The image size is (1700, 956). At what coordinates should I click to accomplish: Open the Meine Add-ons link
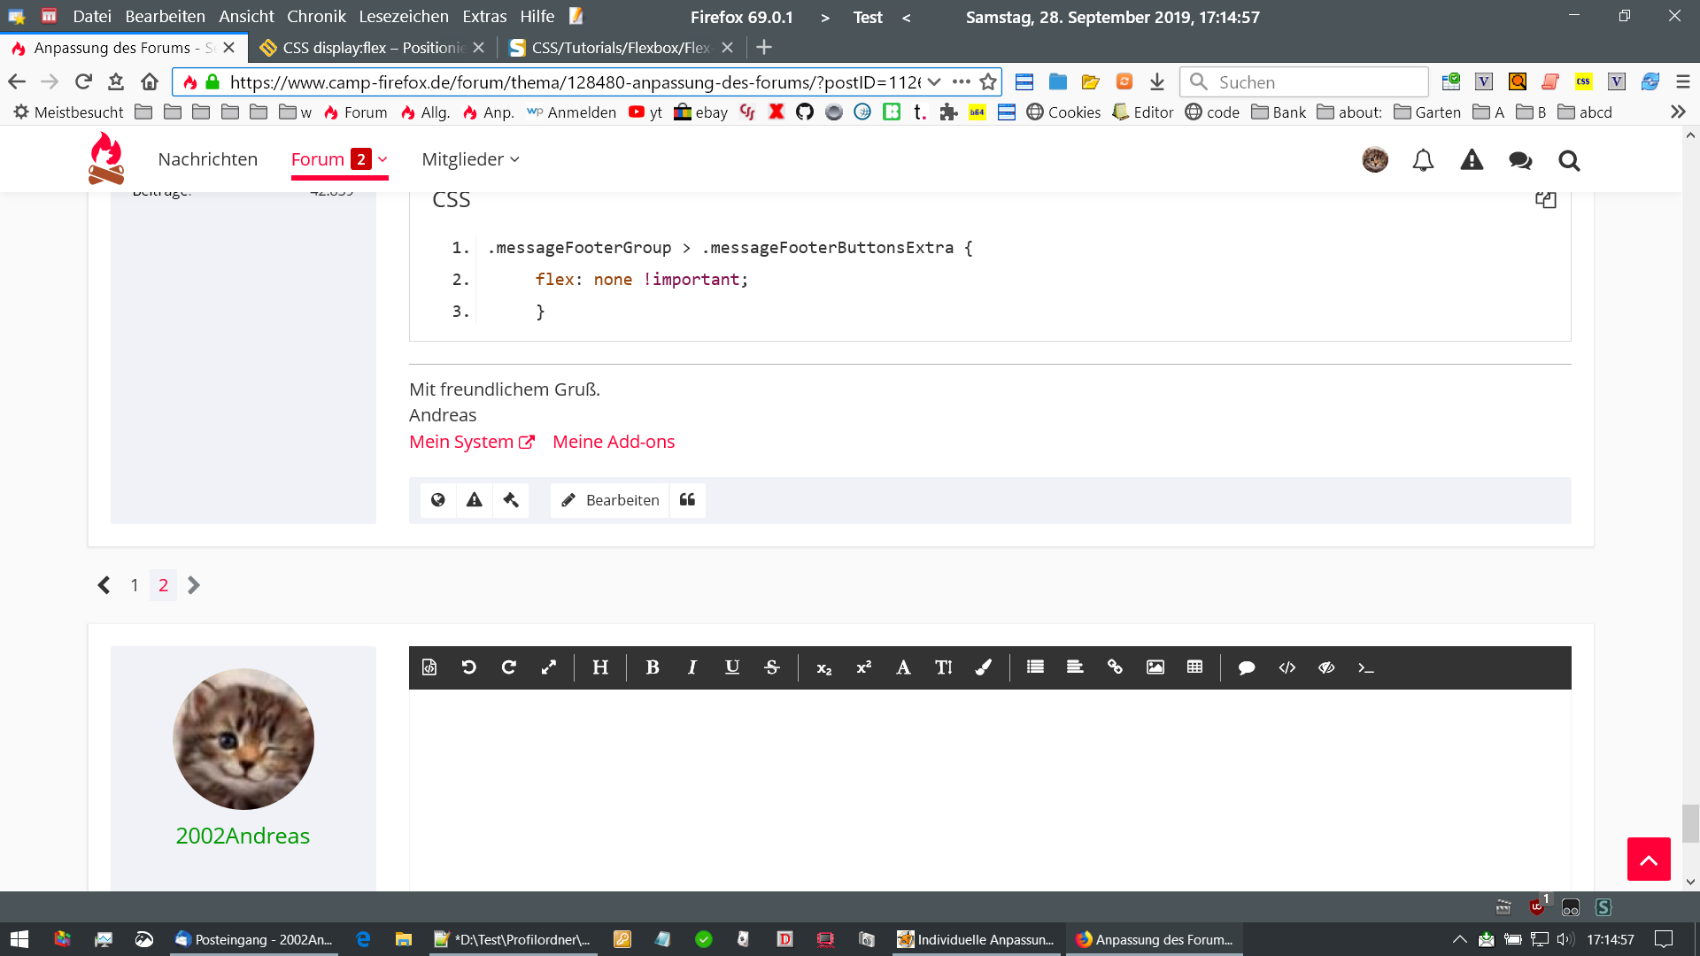point(613,442)
